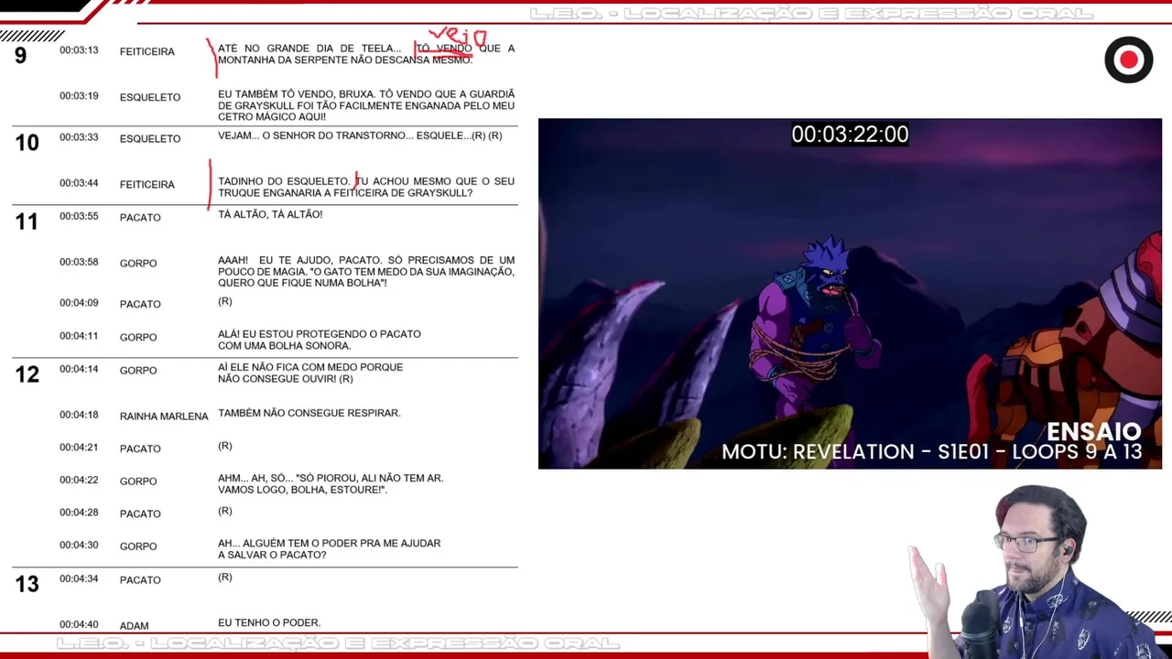
Task: Click the line 'ALÁ! EU ESTOU PROTEGENDO O PACATO'
Action: [320, 340]
